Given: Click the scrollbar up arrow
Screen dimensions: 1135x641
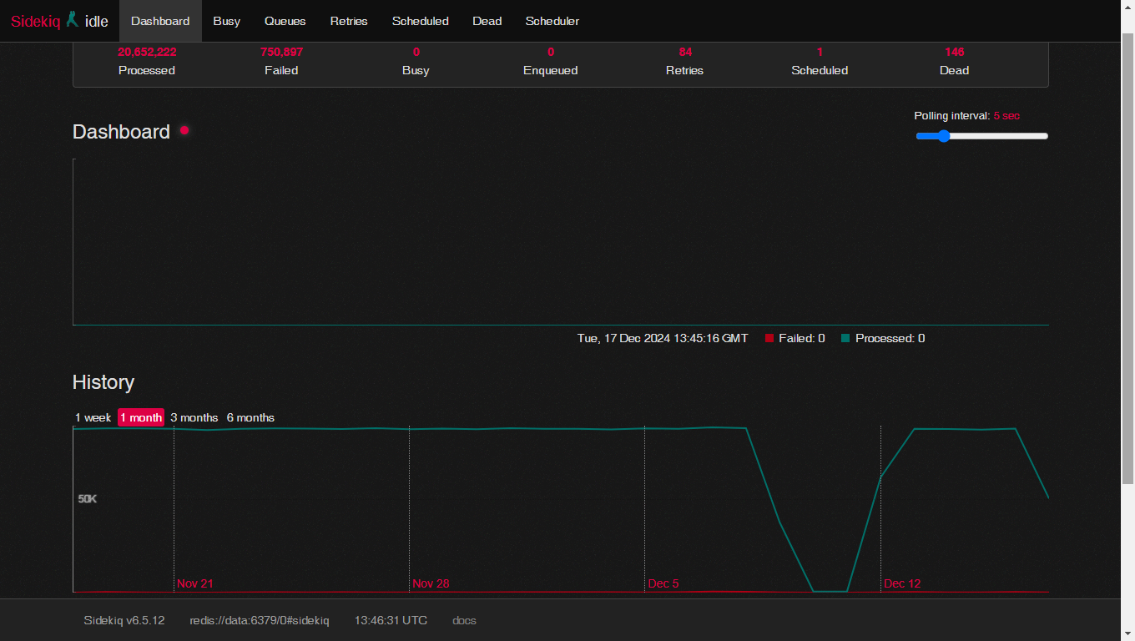Looking at the screenshot, I should 1127,7.
